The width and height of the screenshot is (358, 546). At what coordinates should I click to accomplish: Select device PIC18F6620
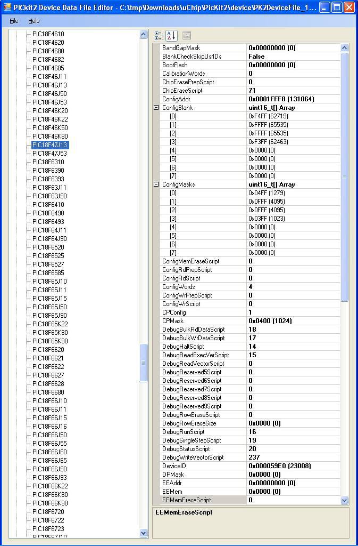48,350
